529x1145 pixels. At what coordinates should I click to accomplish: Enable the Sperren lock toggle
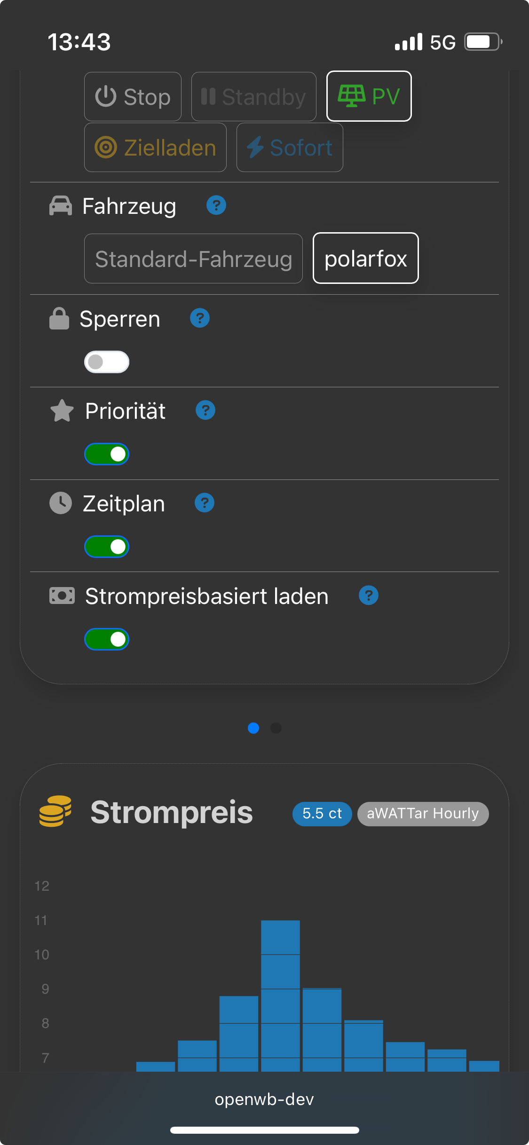[107, 362]
